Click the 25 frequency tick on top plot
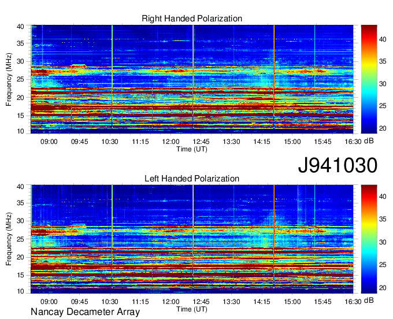 [20, 79]
